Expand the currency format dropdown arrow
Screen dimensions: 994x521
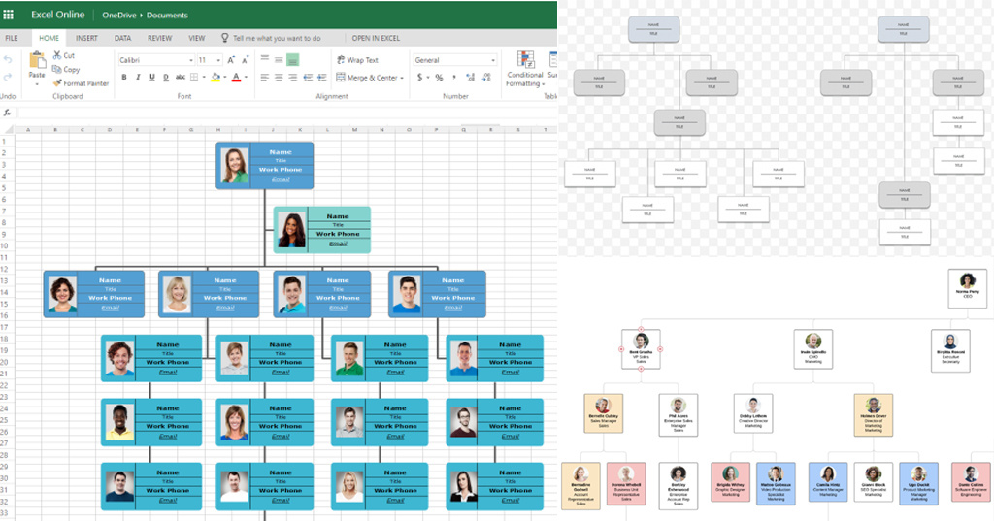(428, 78)
